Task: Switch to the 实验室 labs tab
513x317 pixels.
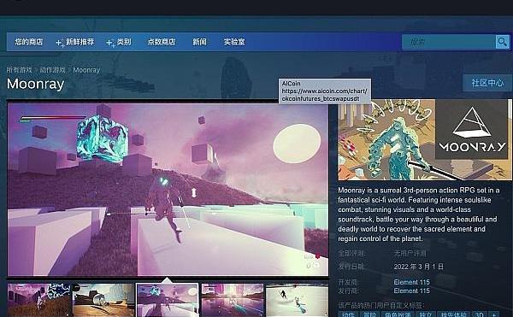Action: 234,42
